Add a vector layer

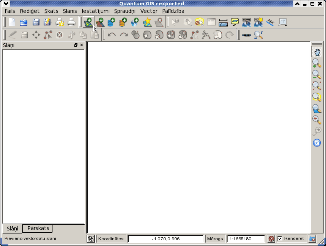click(88, 22)
